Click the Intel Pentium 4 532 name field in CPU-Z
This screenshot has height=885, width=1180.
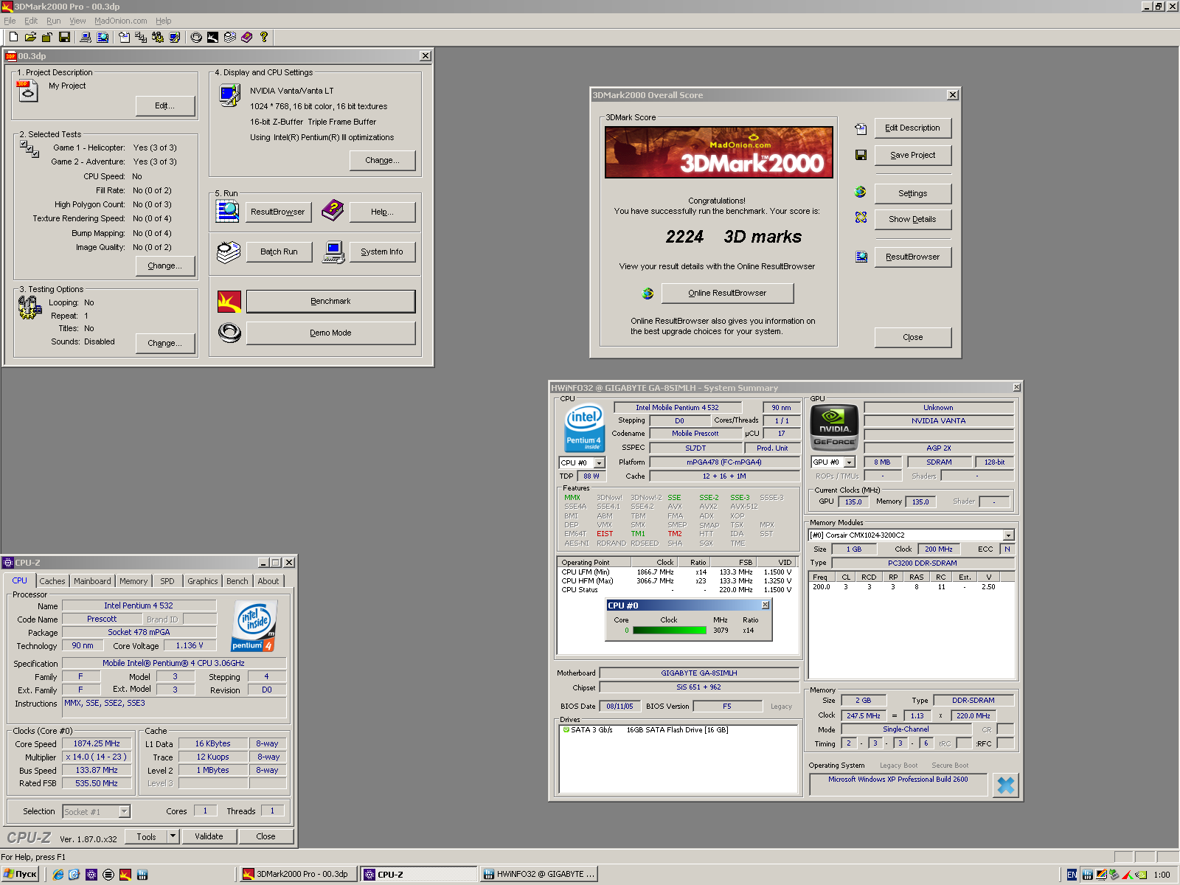[139, 605]
